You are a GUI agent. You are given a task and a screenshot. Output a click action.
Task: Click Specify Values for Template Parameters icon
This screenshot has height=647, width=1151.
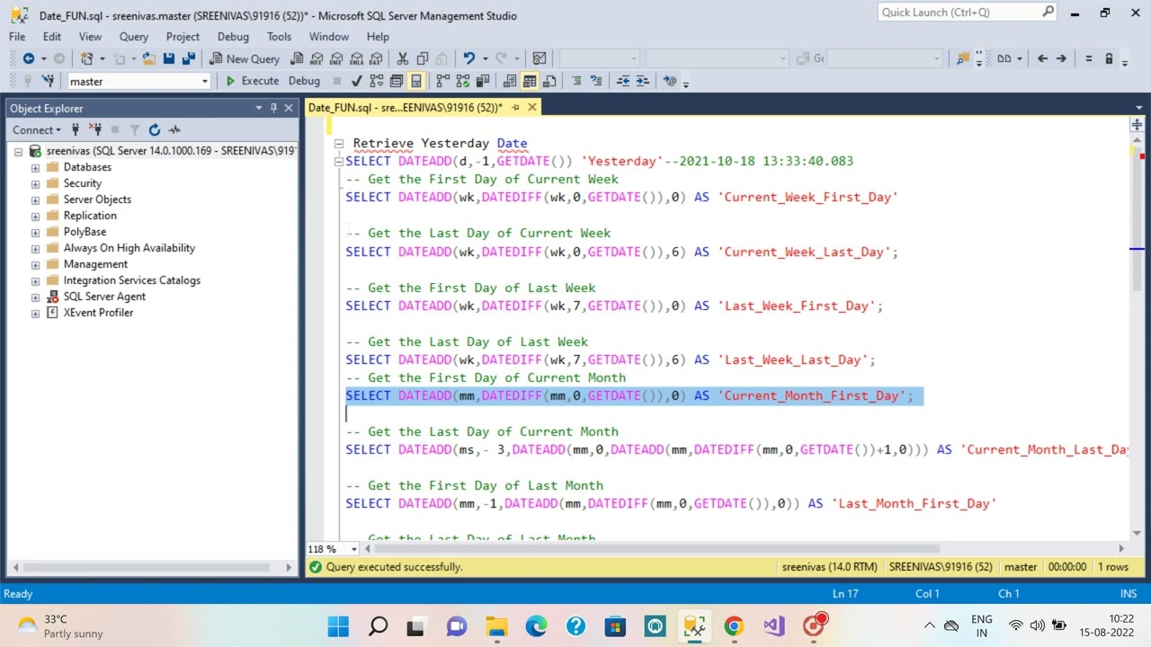point(670,81)
